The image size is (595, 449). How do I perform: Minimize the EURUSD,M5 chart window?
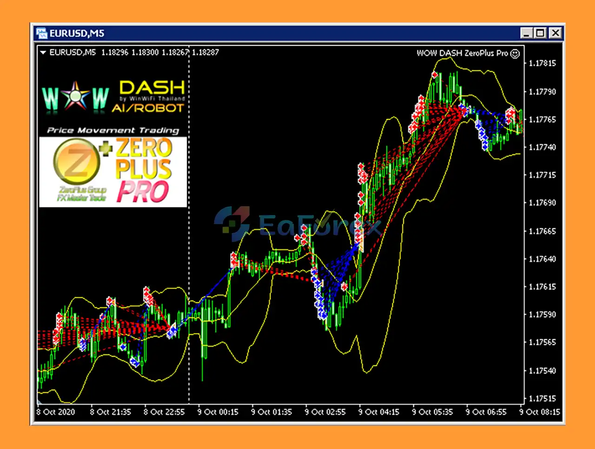[526, 33]
